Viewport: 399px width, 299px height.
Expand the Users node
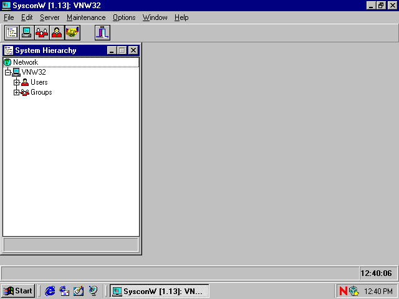[x=17, y=82]
